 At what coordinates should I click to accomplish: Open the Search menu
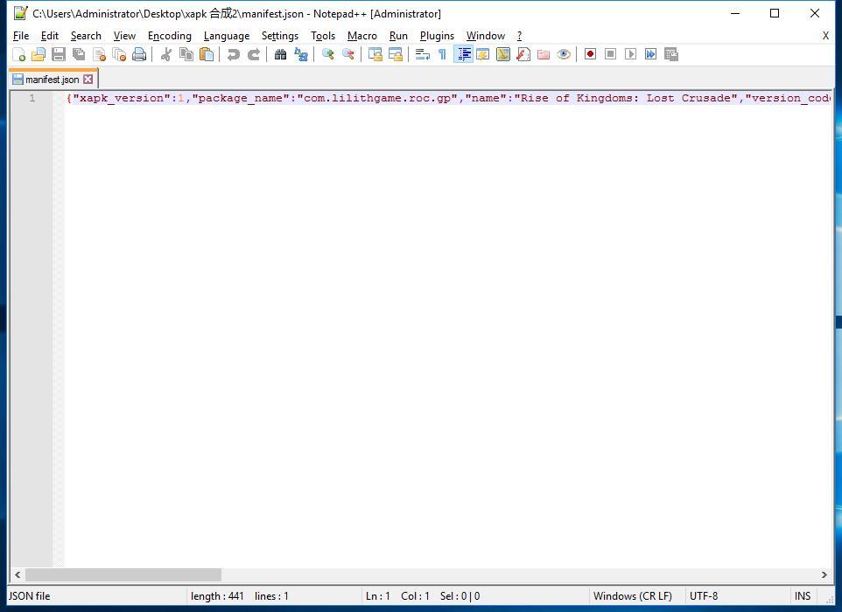(x=86, y=36)
